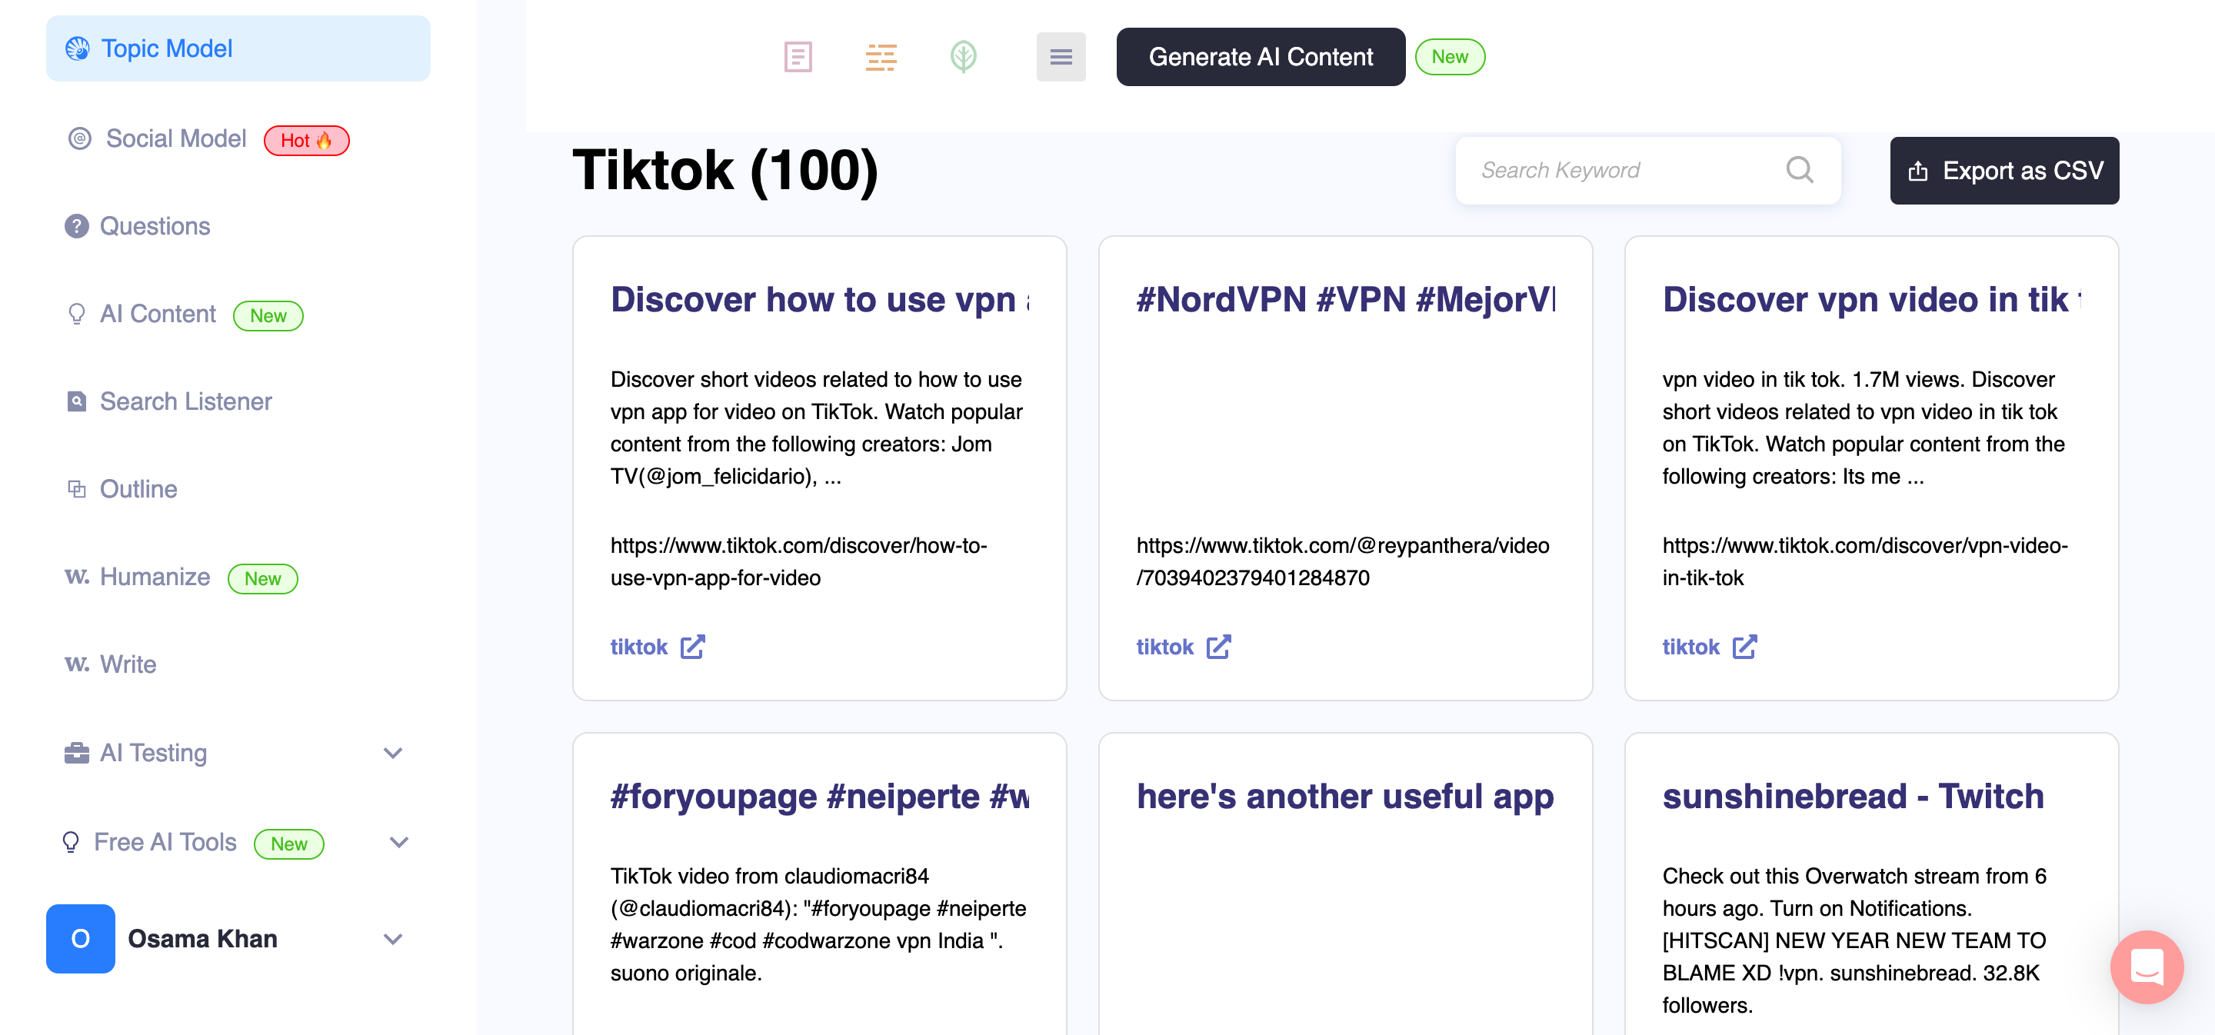
Task: Click the Search Keyword input field
Action: [x=1647, y=170]
